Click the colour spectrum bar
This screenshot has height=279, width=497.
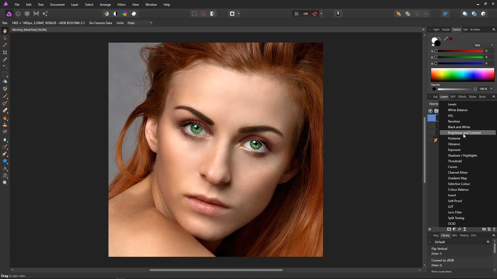(462, 75)
